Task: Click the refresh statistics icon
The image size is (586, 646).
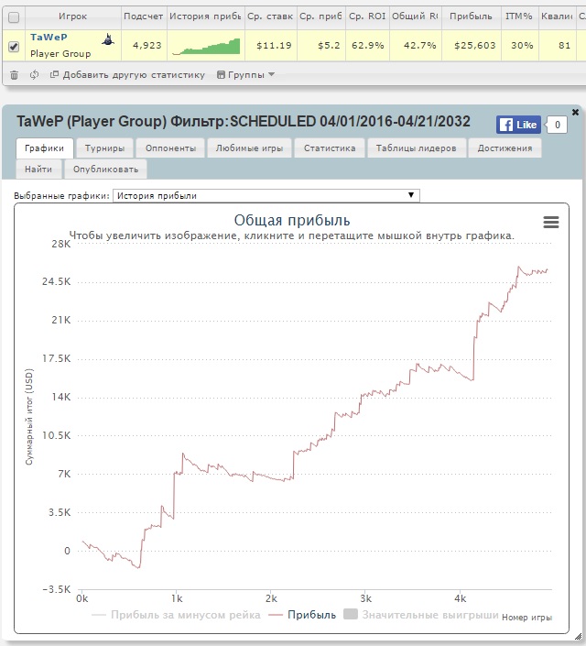Action: click(x=34, y=75)
